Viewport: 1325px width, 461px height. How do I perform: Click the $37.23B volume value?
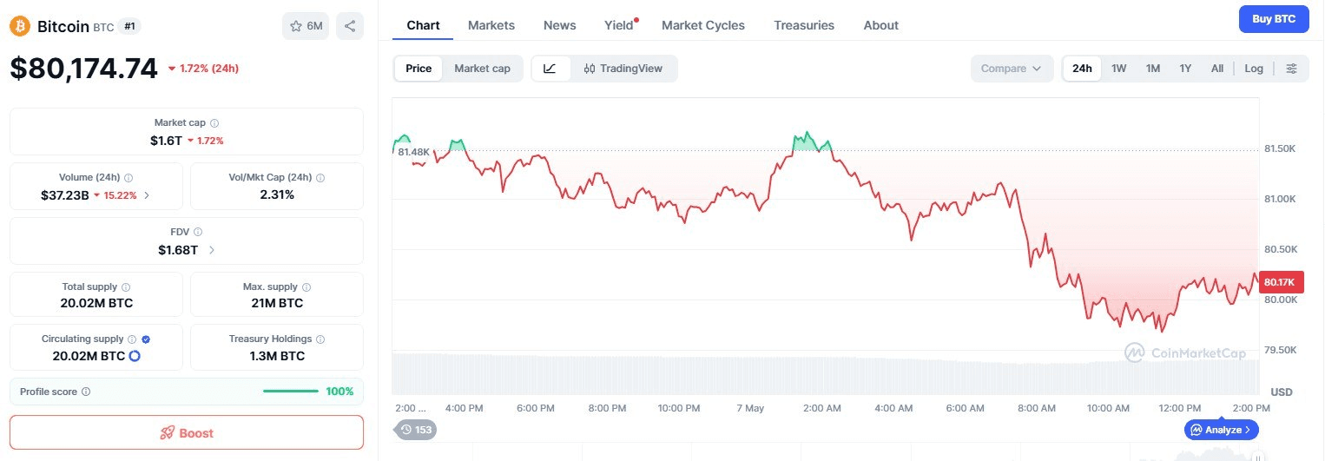65,195
